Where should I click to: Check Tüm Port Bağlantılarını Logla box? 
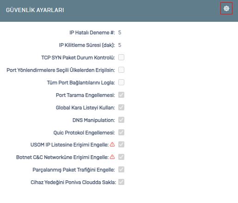coord(121,82)
